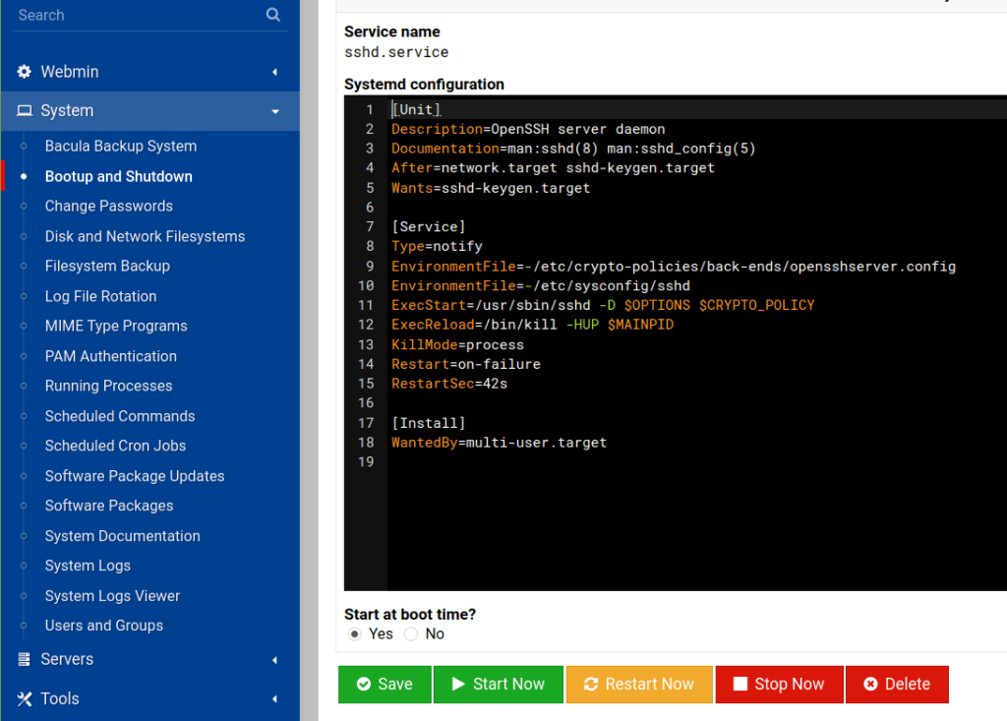This screenshot has width=1007, height=721.
Task: Open PAM Authentication
Action: (110, 356)
